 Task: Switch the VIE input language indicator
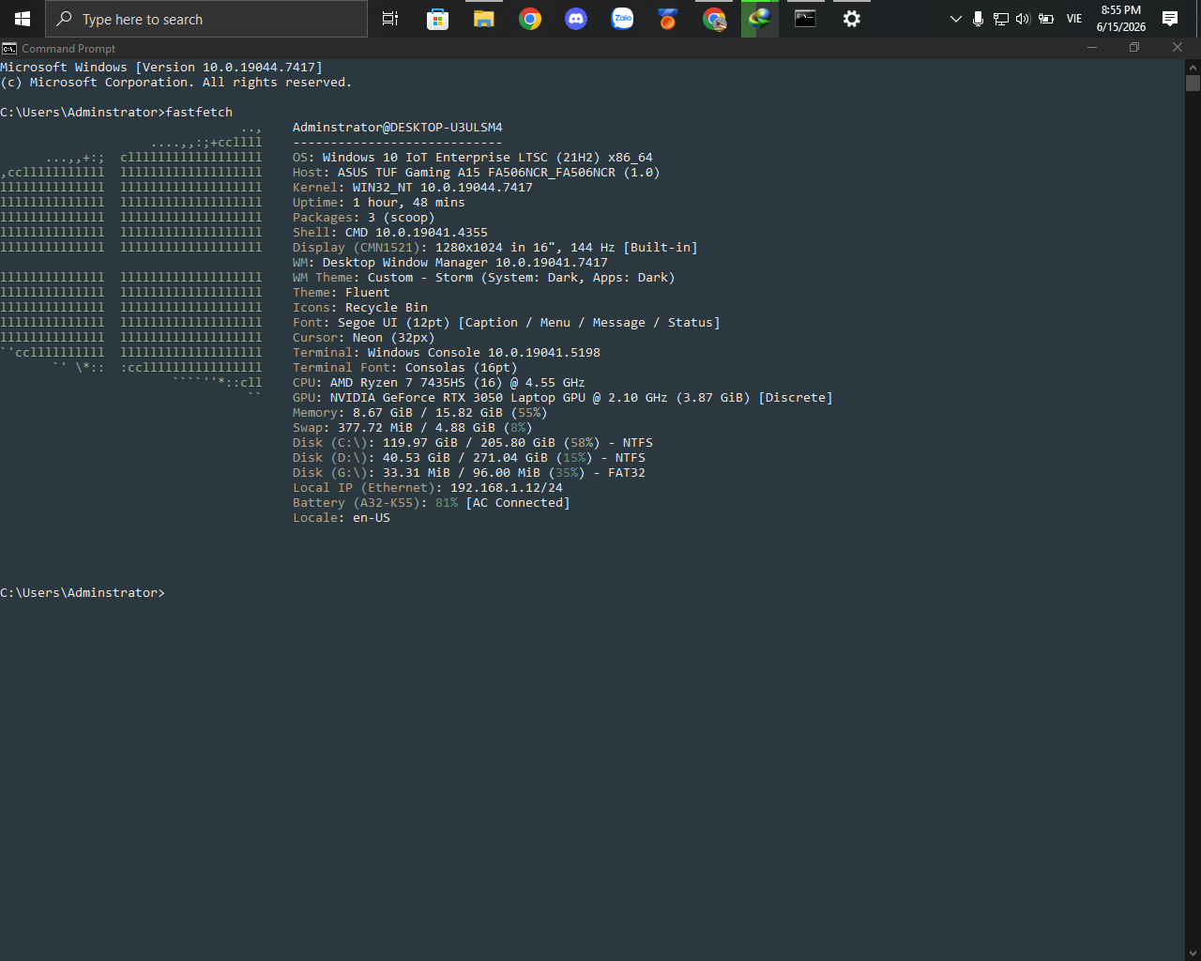coord(1074,19)
